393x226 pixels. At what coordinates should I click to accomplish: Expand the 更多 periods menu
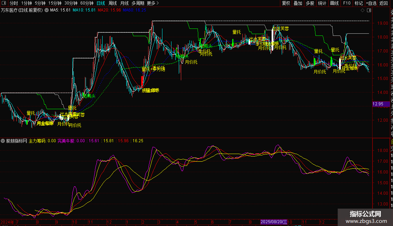[153, 3]
